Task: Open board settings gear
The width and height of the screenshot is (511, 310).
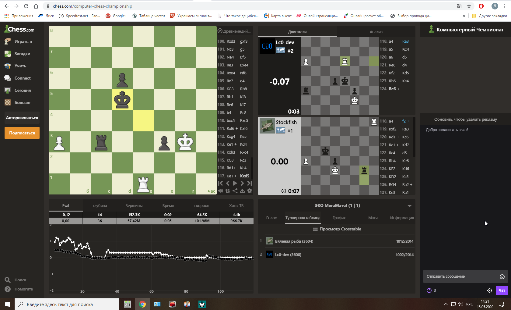Action: [x=250, y=191]
